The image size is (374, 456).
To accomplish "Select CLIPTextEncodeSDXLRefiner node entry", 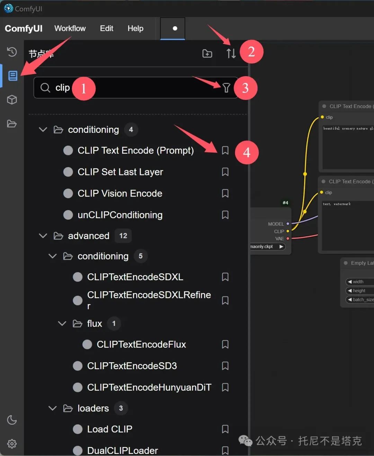I will click(x=149, y=300).
